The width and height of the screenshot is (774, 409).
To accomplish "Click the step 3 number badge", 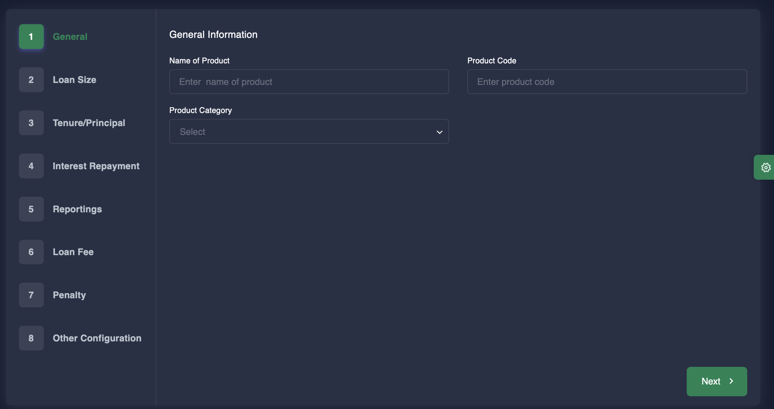I will click(x=31, y=123).
